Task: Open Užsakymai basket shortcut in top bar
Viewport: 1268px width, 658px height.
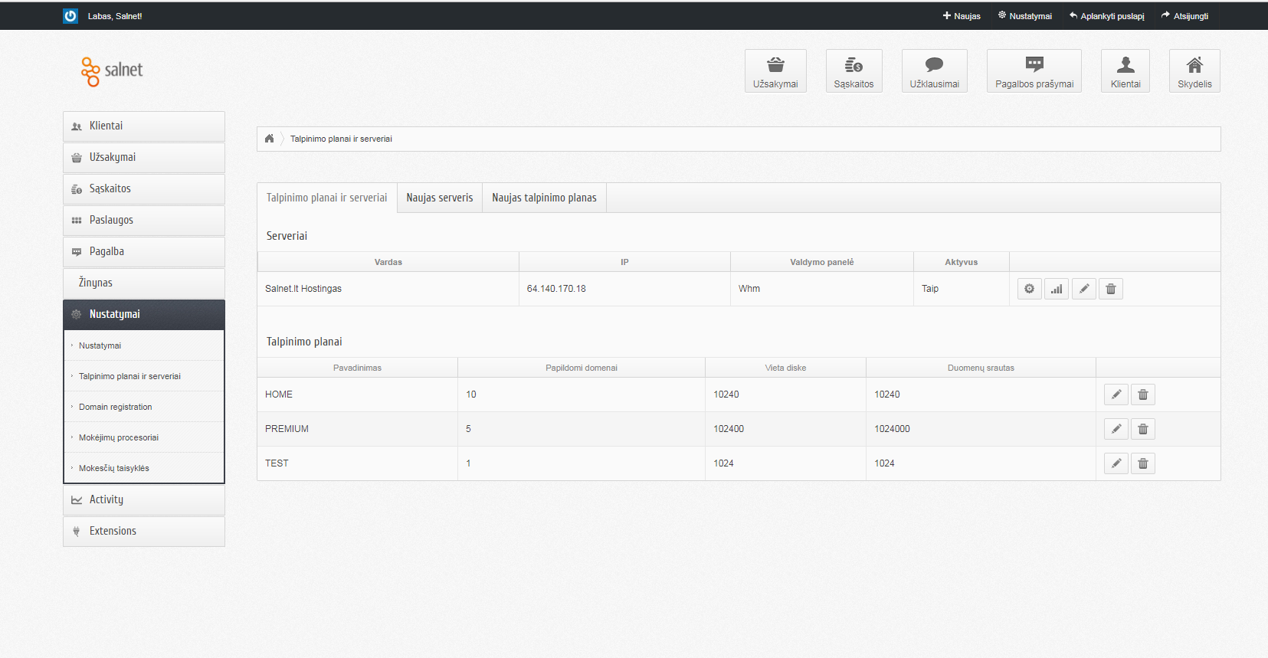Action: tap(775, 71)
